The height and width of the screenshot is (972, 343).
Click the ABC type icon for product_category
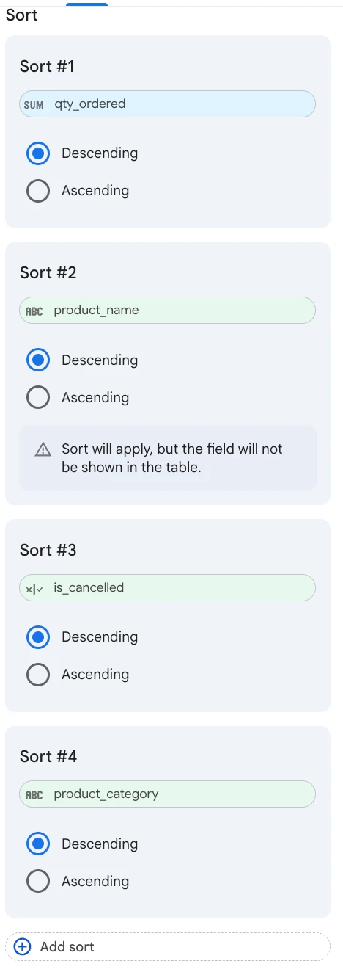[x=34, y=794]
